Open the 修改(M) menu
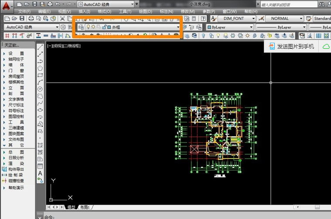This screenshot has width=331, height=219. click(x=188, y=11)
